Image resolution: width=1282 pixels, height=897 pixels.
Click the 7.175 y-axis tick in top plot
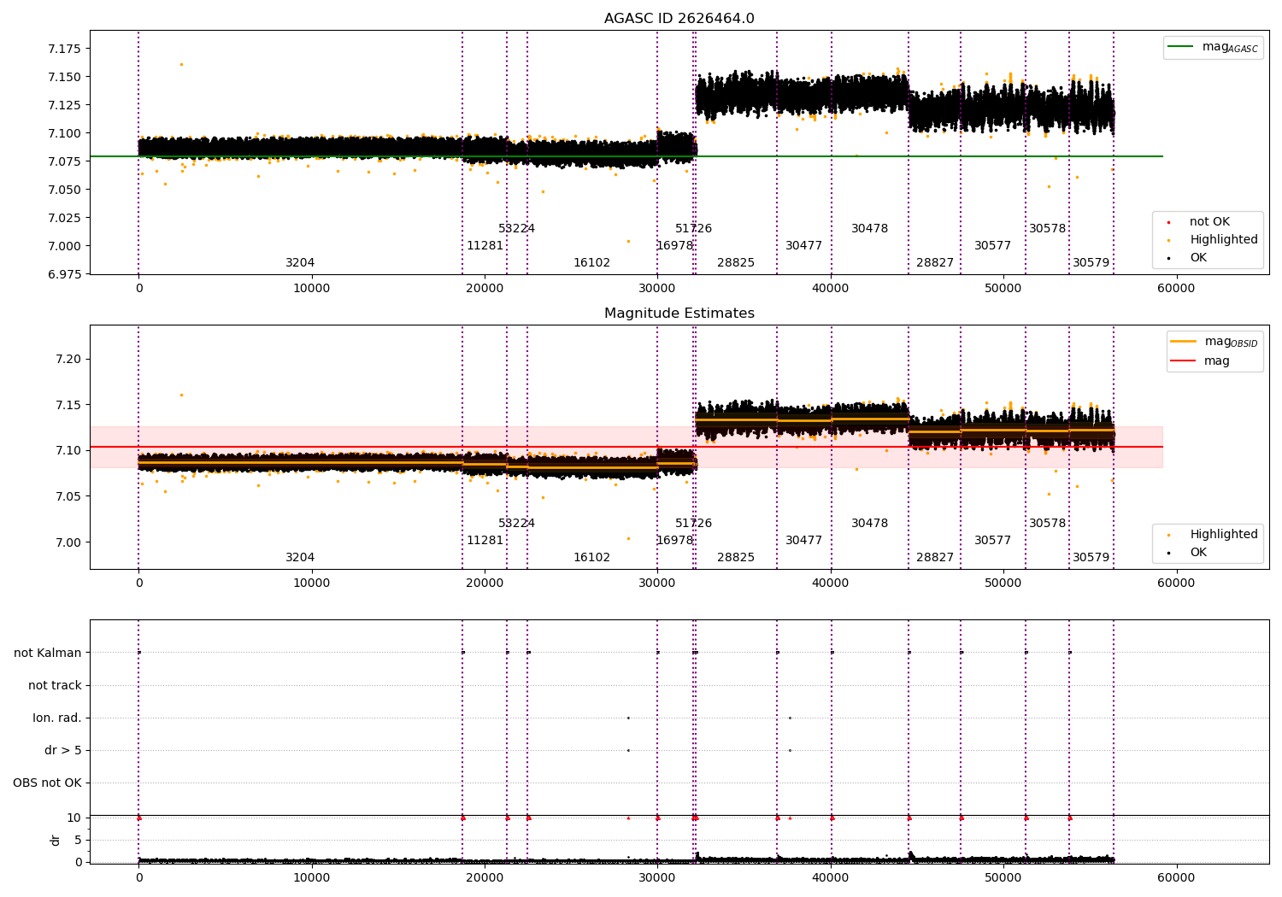pos(64,49)
